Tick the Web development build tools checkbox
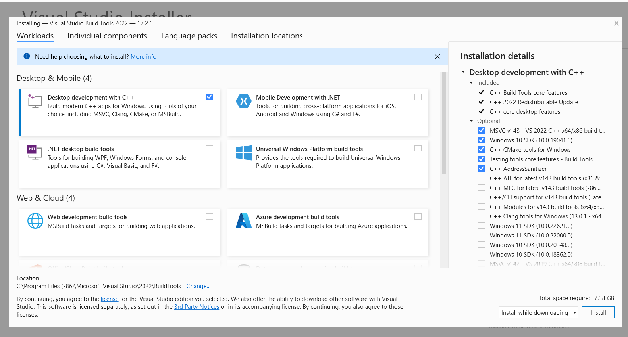Screen dimensions: 628x337 [x=210, y=216]
